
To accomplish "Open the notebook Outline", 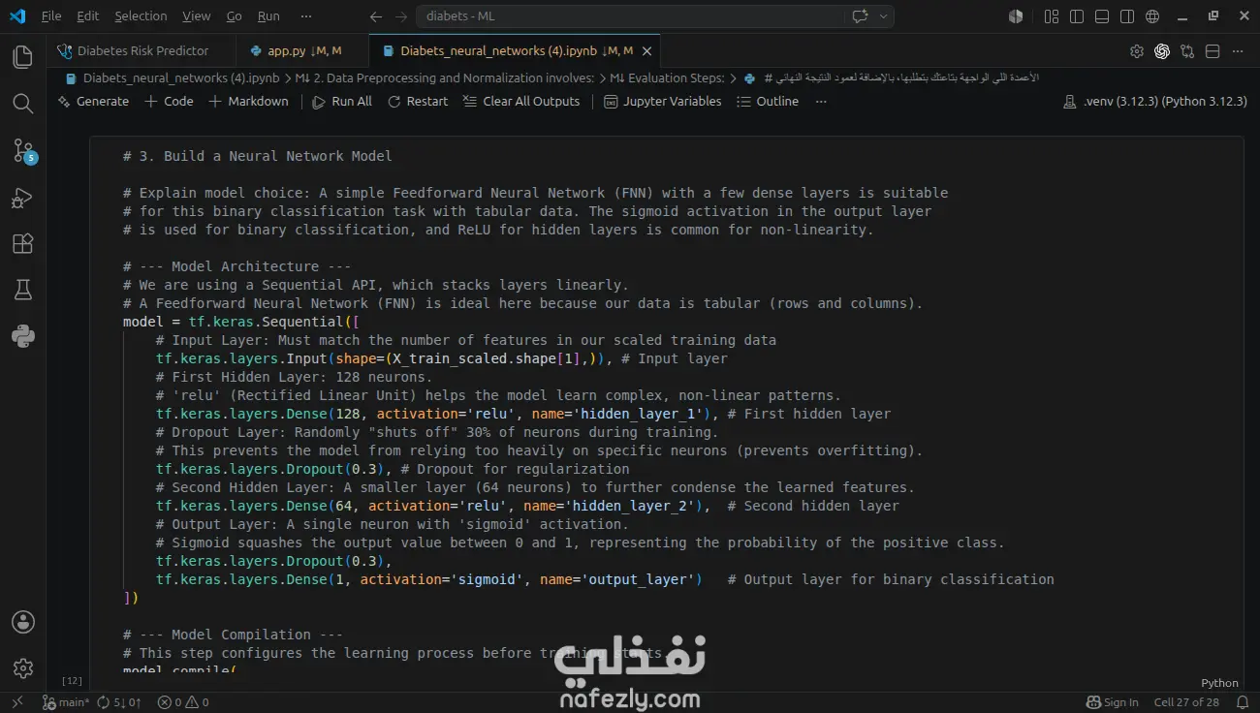I will point(768,101).
